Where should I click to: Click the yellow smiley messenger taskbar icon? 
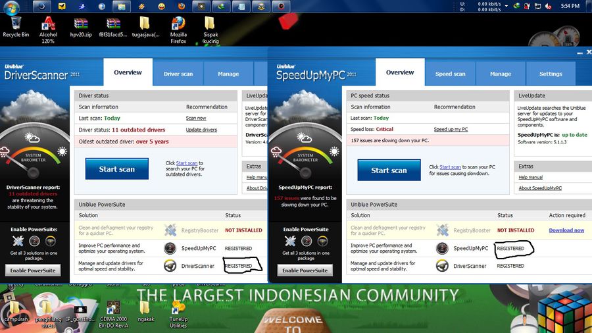coord(162,7)
